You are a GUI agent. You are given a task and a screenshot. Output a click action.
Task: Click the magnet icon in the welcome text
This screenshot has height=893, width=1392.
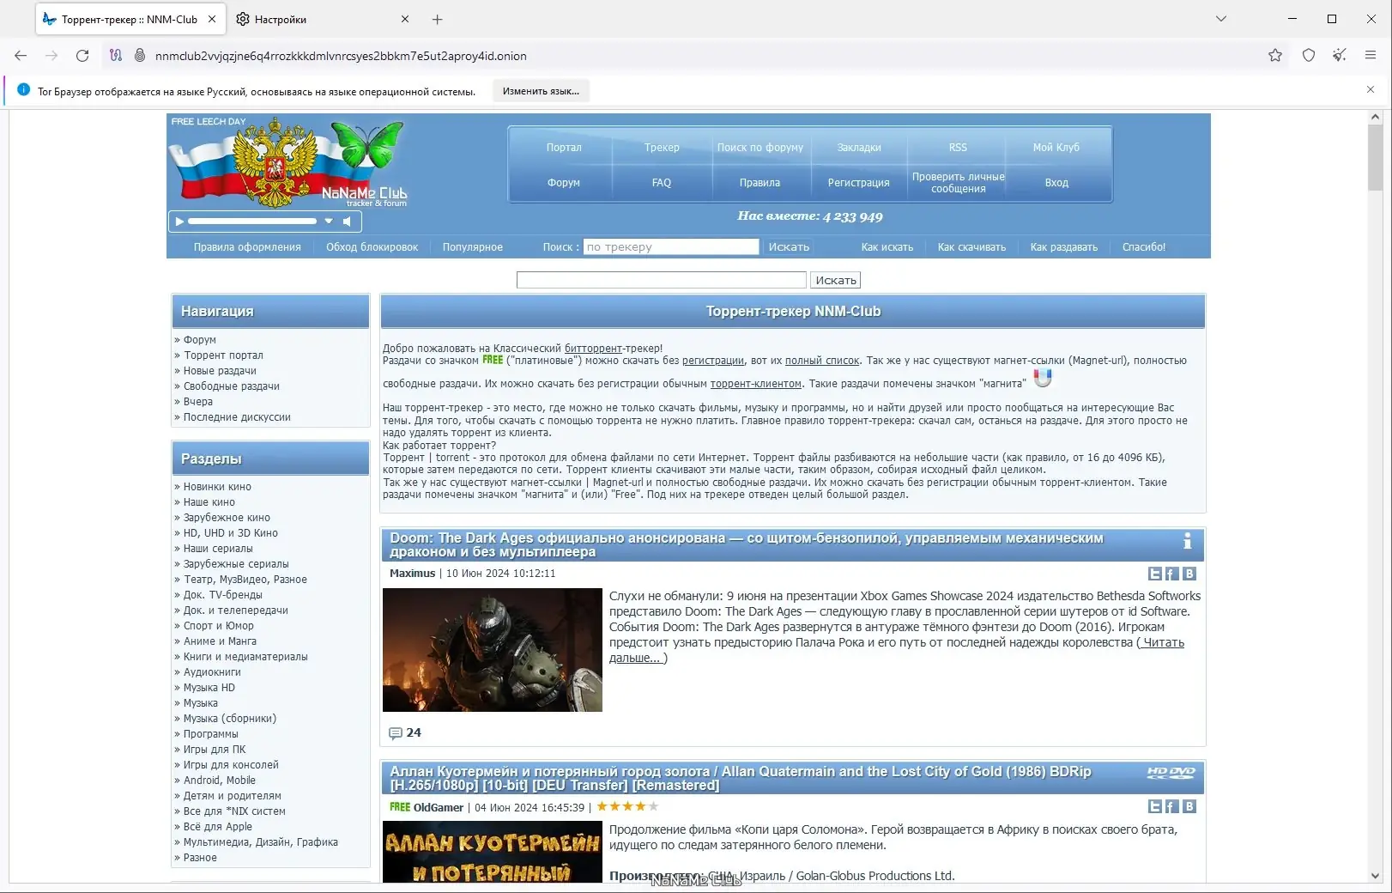[x=1043, y=378]
